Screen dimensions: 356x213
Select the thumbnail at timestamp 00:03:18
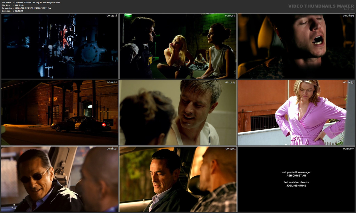(60, 46)
